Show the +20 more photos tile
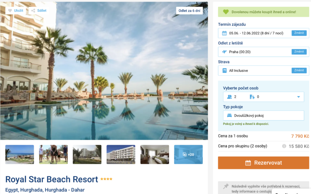The height and width of the screenshot is (194, 311). click(x=188, y=154)
